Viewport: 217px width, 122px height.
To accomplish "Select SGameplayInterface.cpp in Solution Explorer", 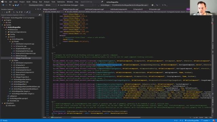I will (x=24, y=51).
